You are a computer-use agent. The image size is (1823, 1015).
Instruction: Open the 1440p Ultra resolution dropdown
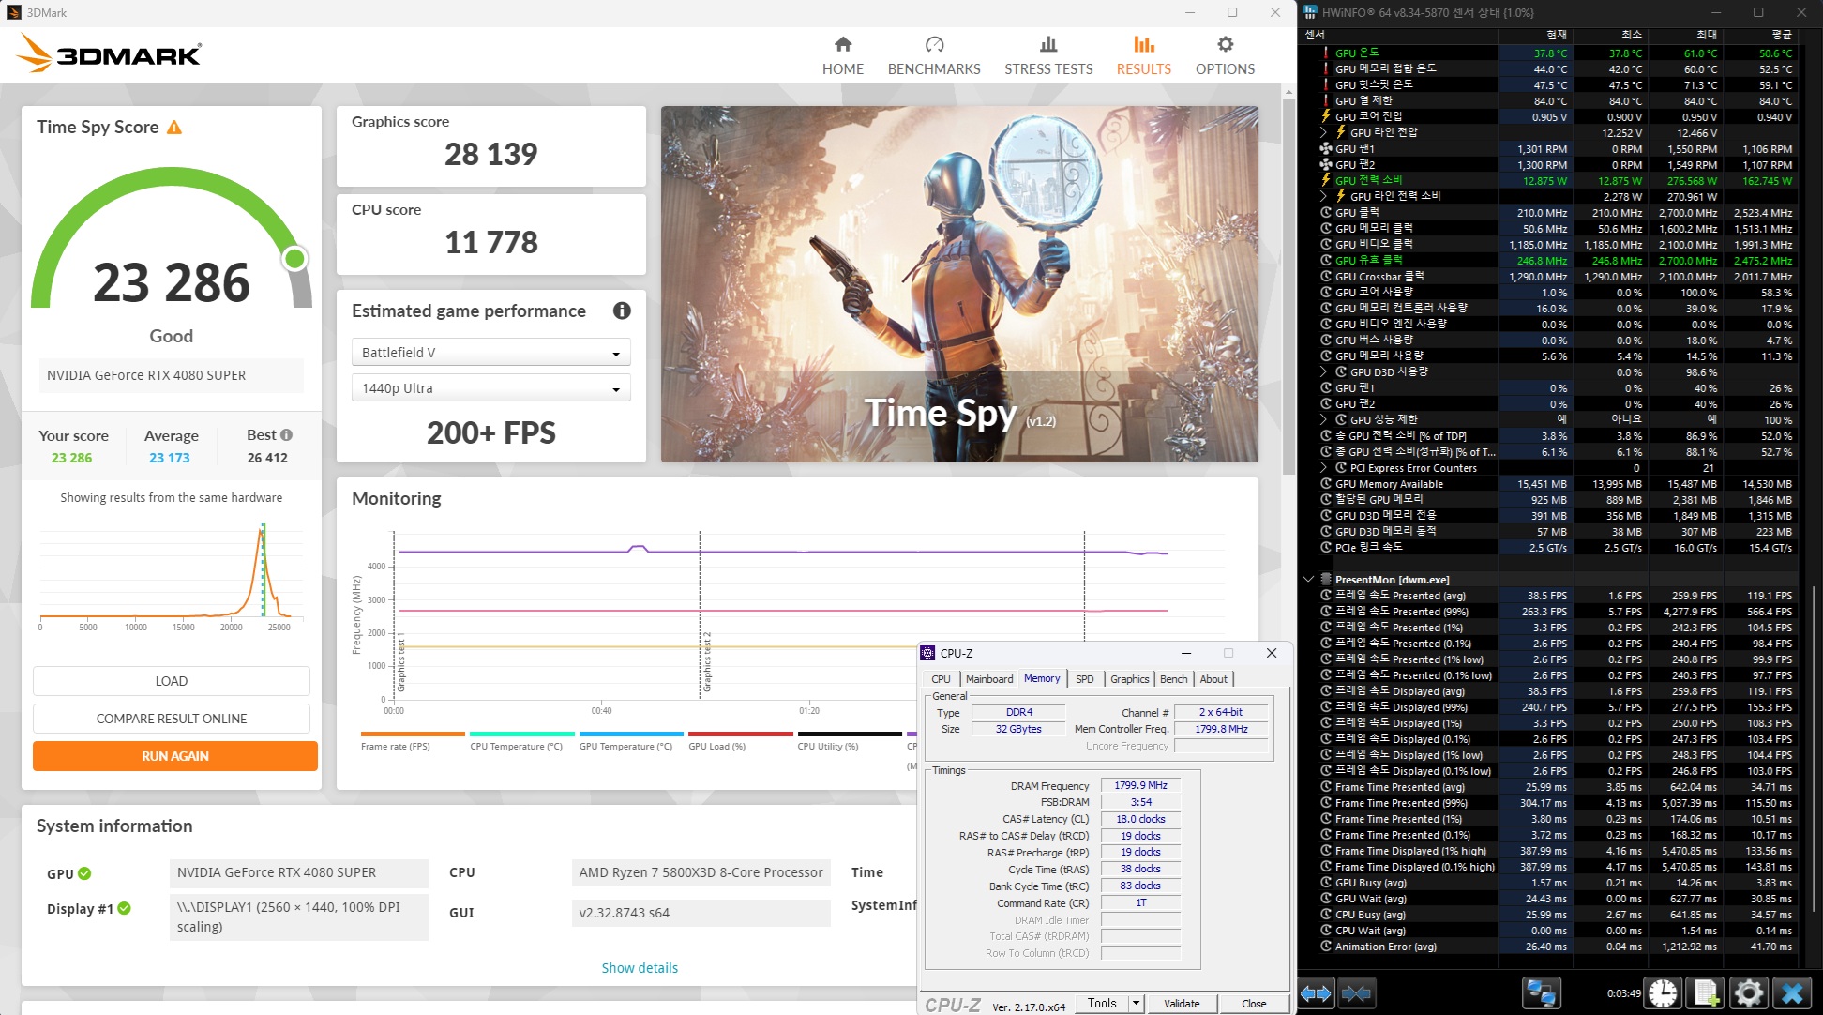(490, 388)
